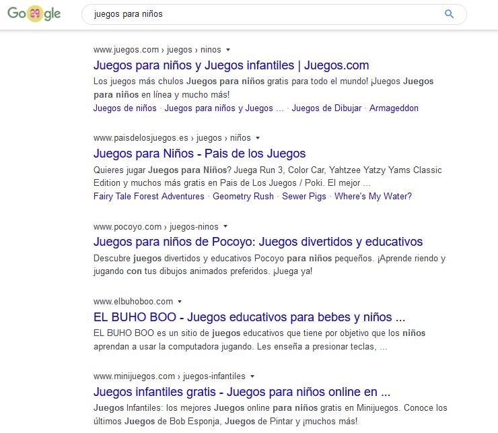This screenshot has height=433, width=498.
Task: Expand dropdown arrow next to elbuhoboo.com URL
Action: 180,302
